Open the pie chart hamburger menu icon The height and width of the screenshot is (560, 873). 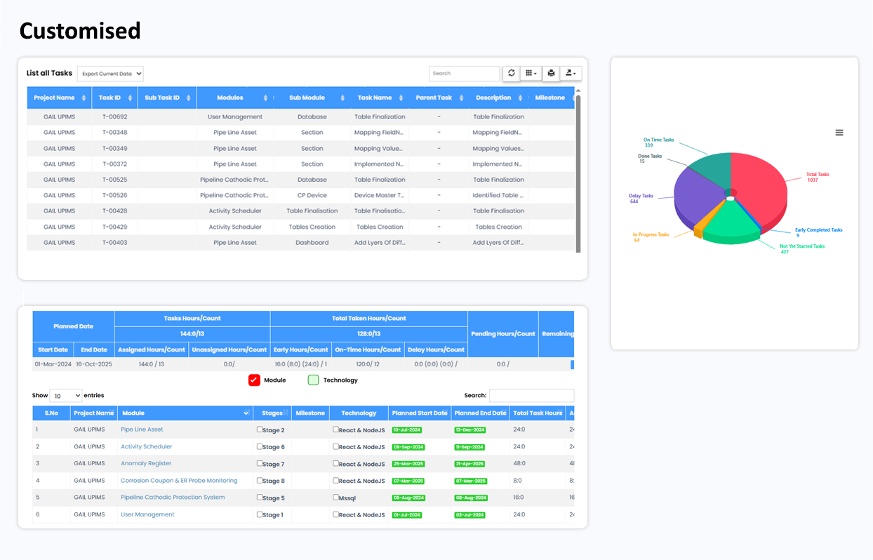pyautogui.click(x=839, y=133)
